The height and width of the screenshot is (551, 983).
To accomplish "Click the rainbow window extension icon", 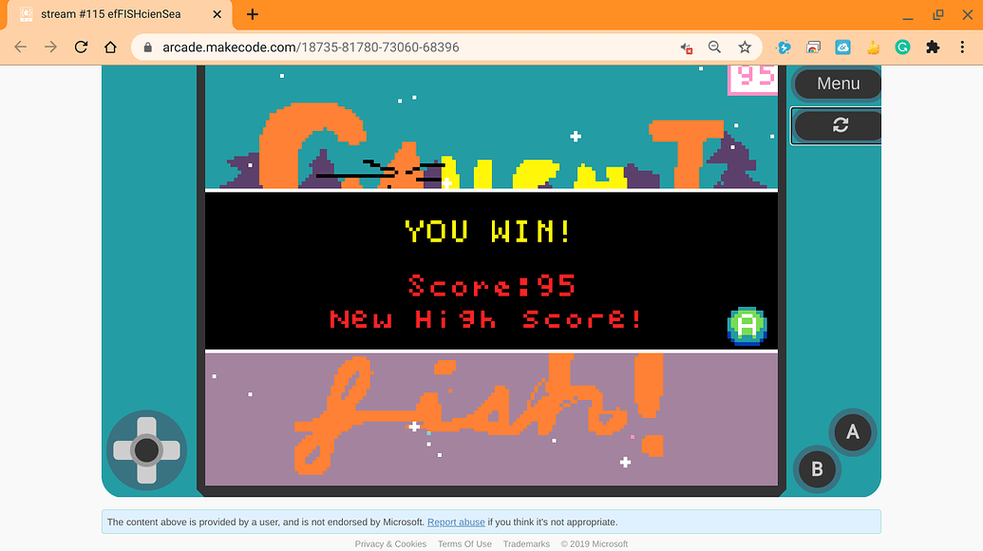I will point(813,46).
